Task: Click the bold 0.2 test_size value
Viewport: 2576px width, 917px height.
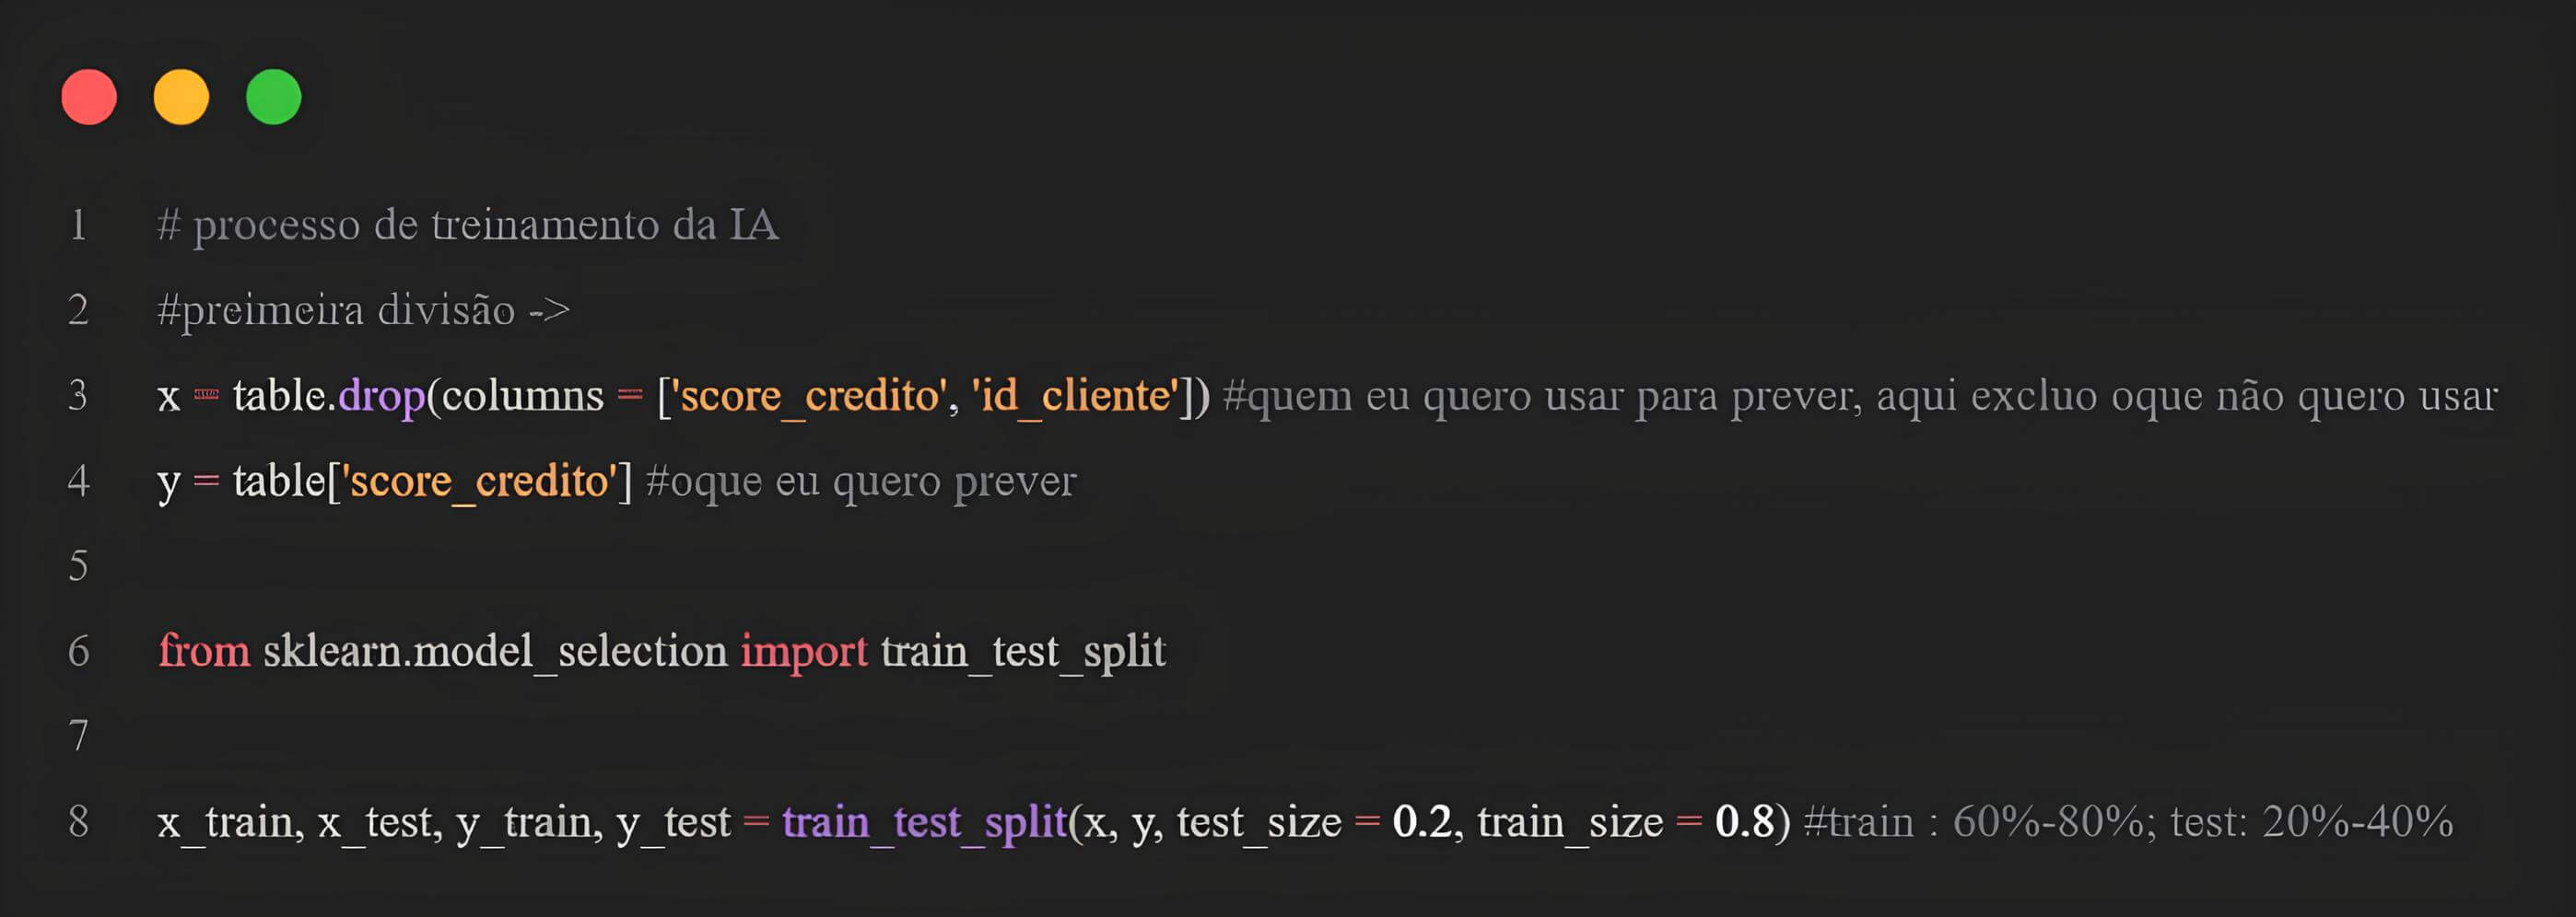Action: tap(1421, 822)
